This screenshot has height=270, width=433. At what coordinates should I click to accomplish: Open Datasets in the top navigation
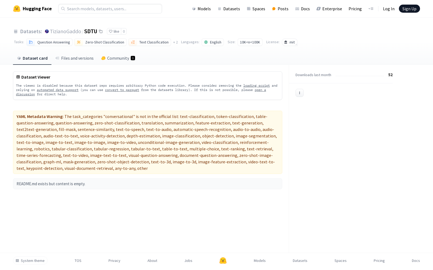(x=229, y=9)
